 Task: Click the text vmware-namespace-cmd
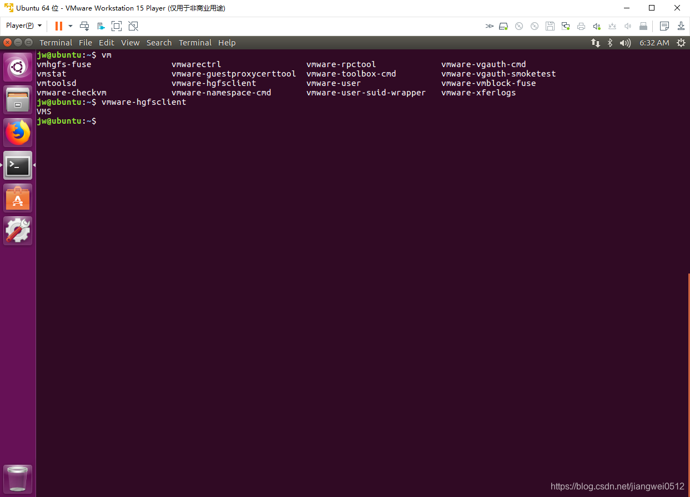point(221,93)
